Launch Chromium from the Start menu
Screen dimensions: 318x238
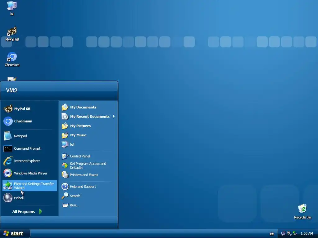(x=30, y=121)
